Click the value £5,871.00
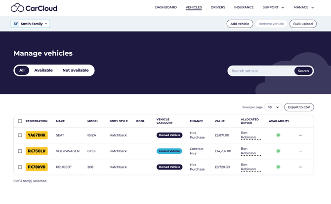The height and width of the screenshot is (204, 331). tap(222, 135)
